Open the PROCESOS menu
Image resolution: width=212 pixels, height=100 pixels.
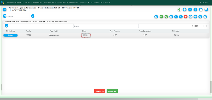point(38,3)
